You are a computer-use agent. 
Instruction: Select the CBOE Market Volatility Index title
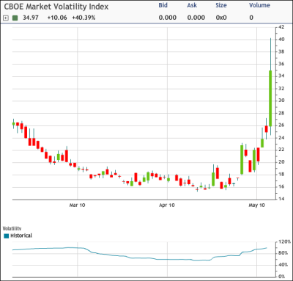pos(56,7)
